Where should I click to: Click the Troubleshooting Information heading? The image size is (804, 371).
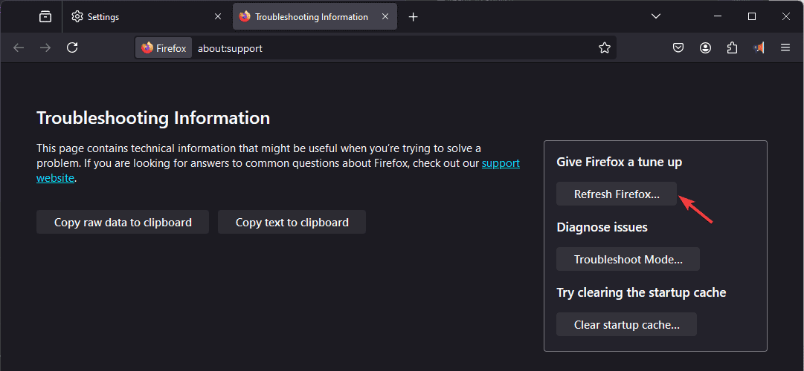pyautogui.click(x=153, y=118)
